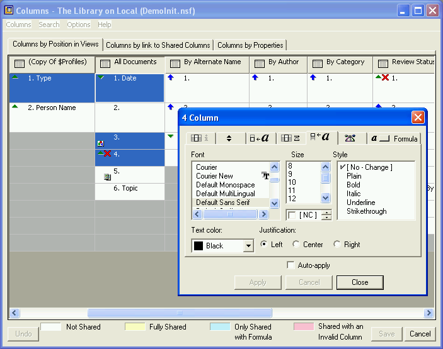Click green down triangle beside 1. Date
The width and height of the screenshot is (443, 349).
pyautogui.click(x=101, y=77)
